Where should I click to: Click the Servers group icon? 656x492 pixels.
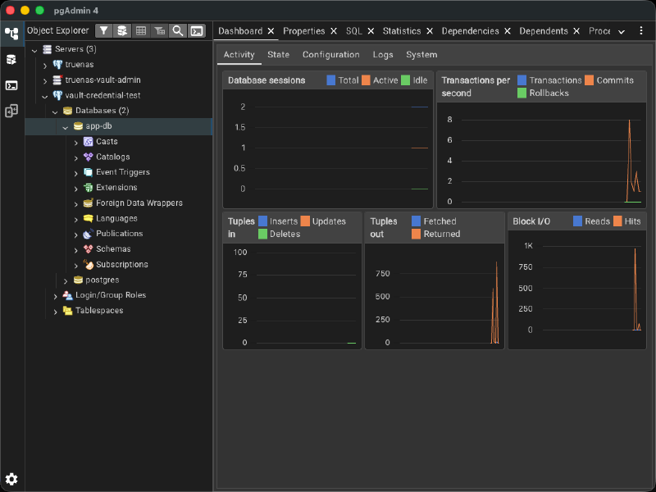(x=48, y=49)
